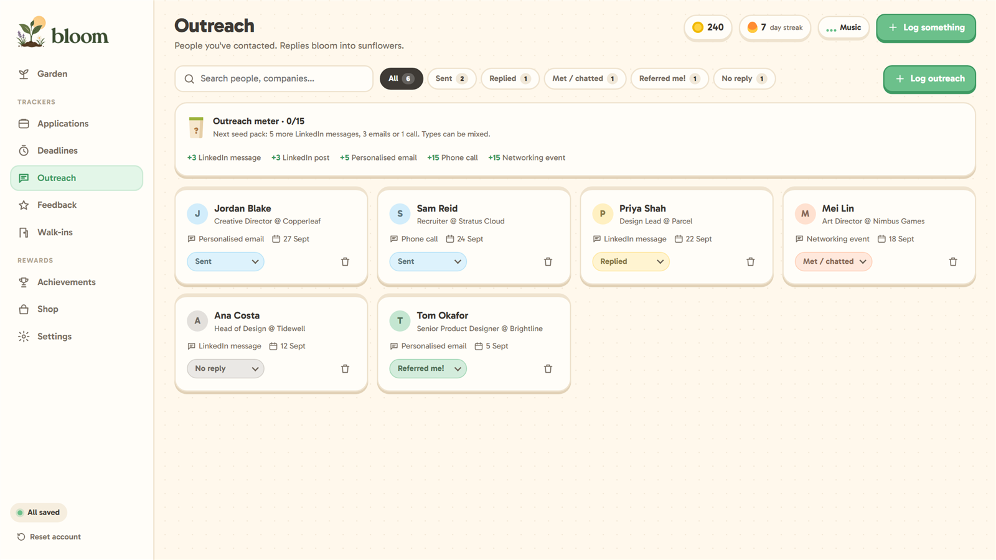Remove Mei Lin entry via trash icon

952,262
